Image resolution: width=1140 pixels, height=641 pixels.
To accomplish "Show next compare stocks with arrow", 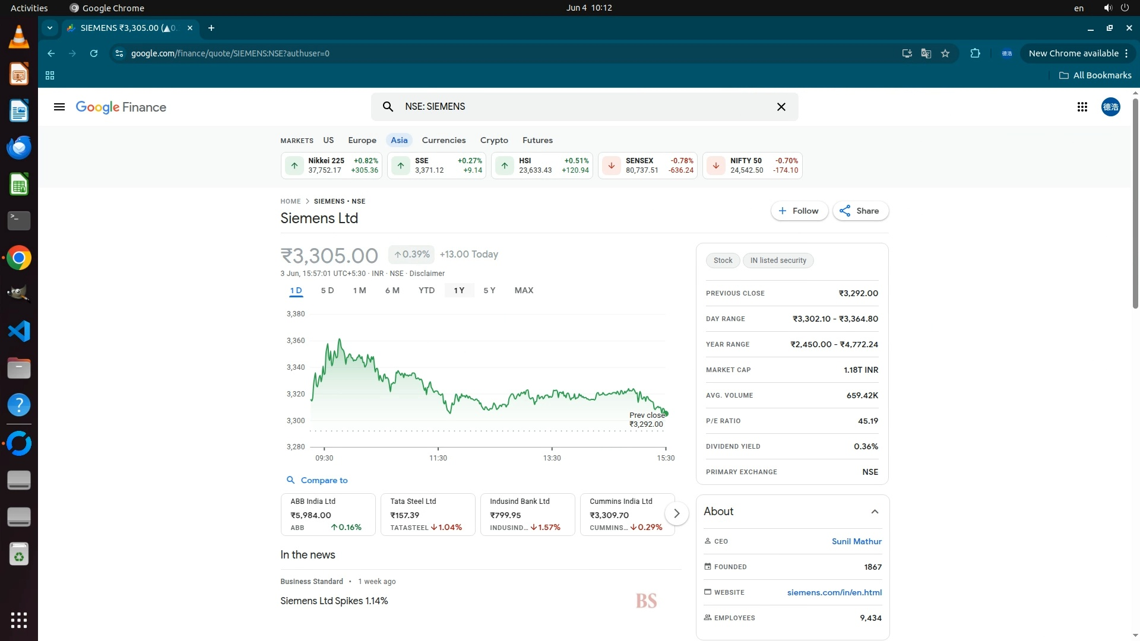I will pyautogui.click(x=676, y=513).
